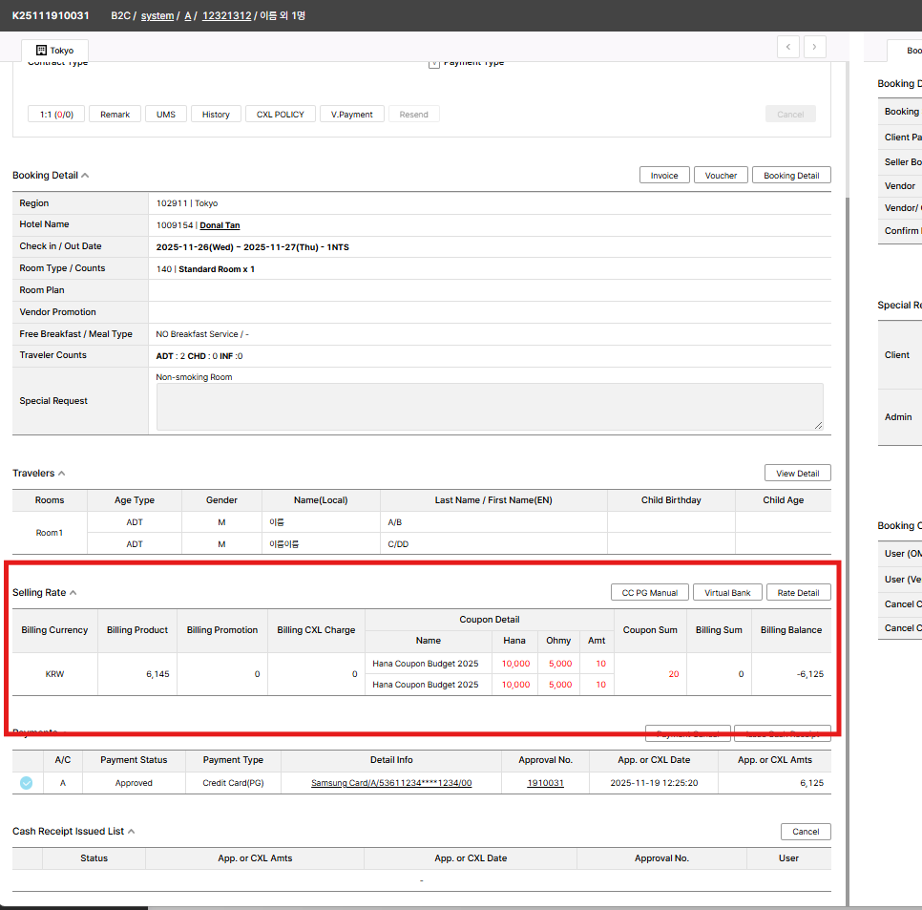This screenshot has height=910, width=922.
Task: Click the next arrow at top right
Action: [x=814, y=47]
